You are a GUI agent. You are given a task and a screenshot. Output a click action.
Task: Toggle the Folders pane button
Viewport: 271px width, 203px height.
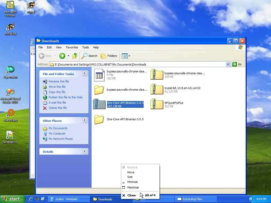tap(109, 56)
